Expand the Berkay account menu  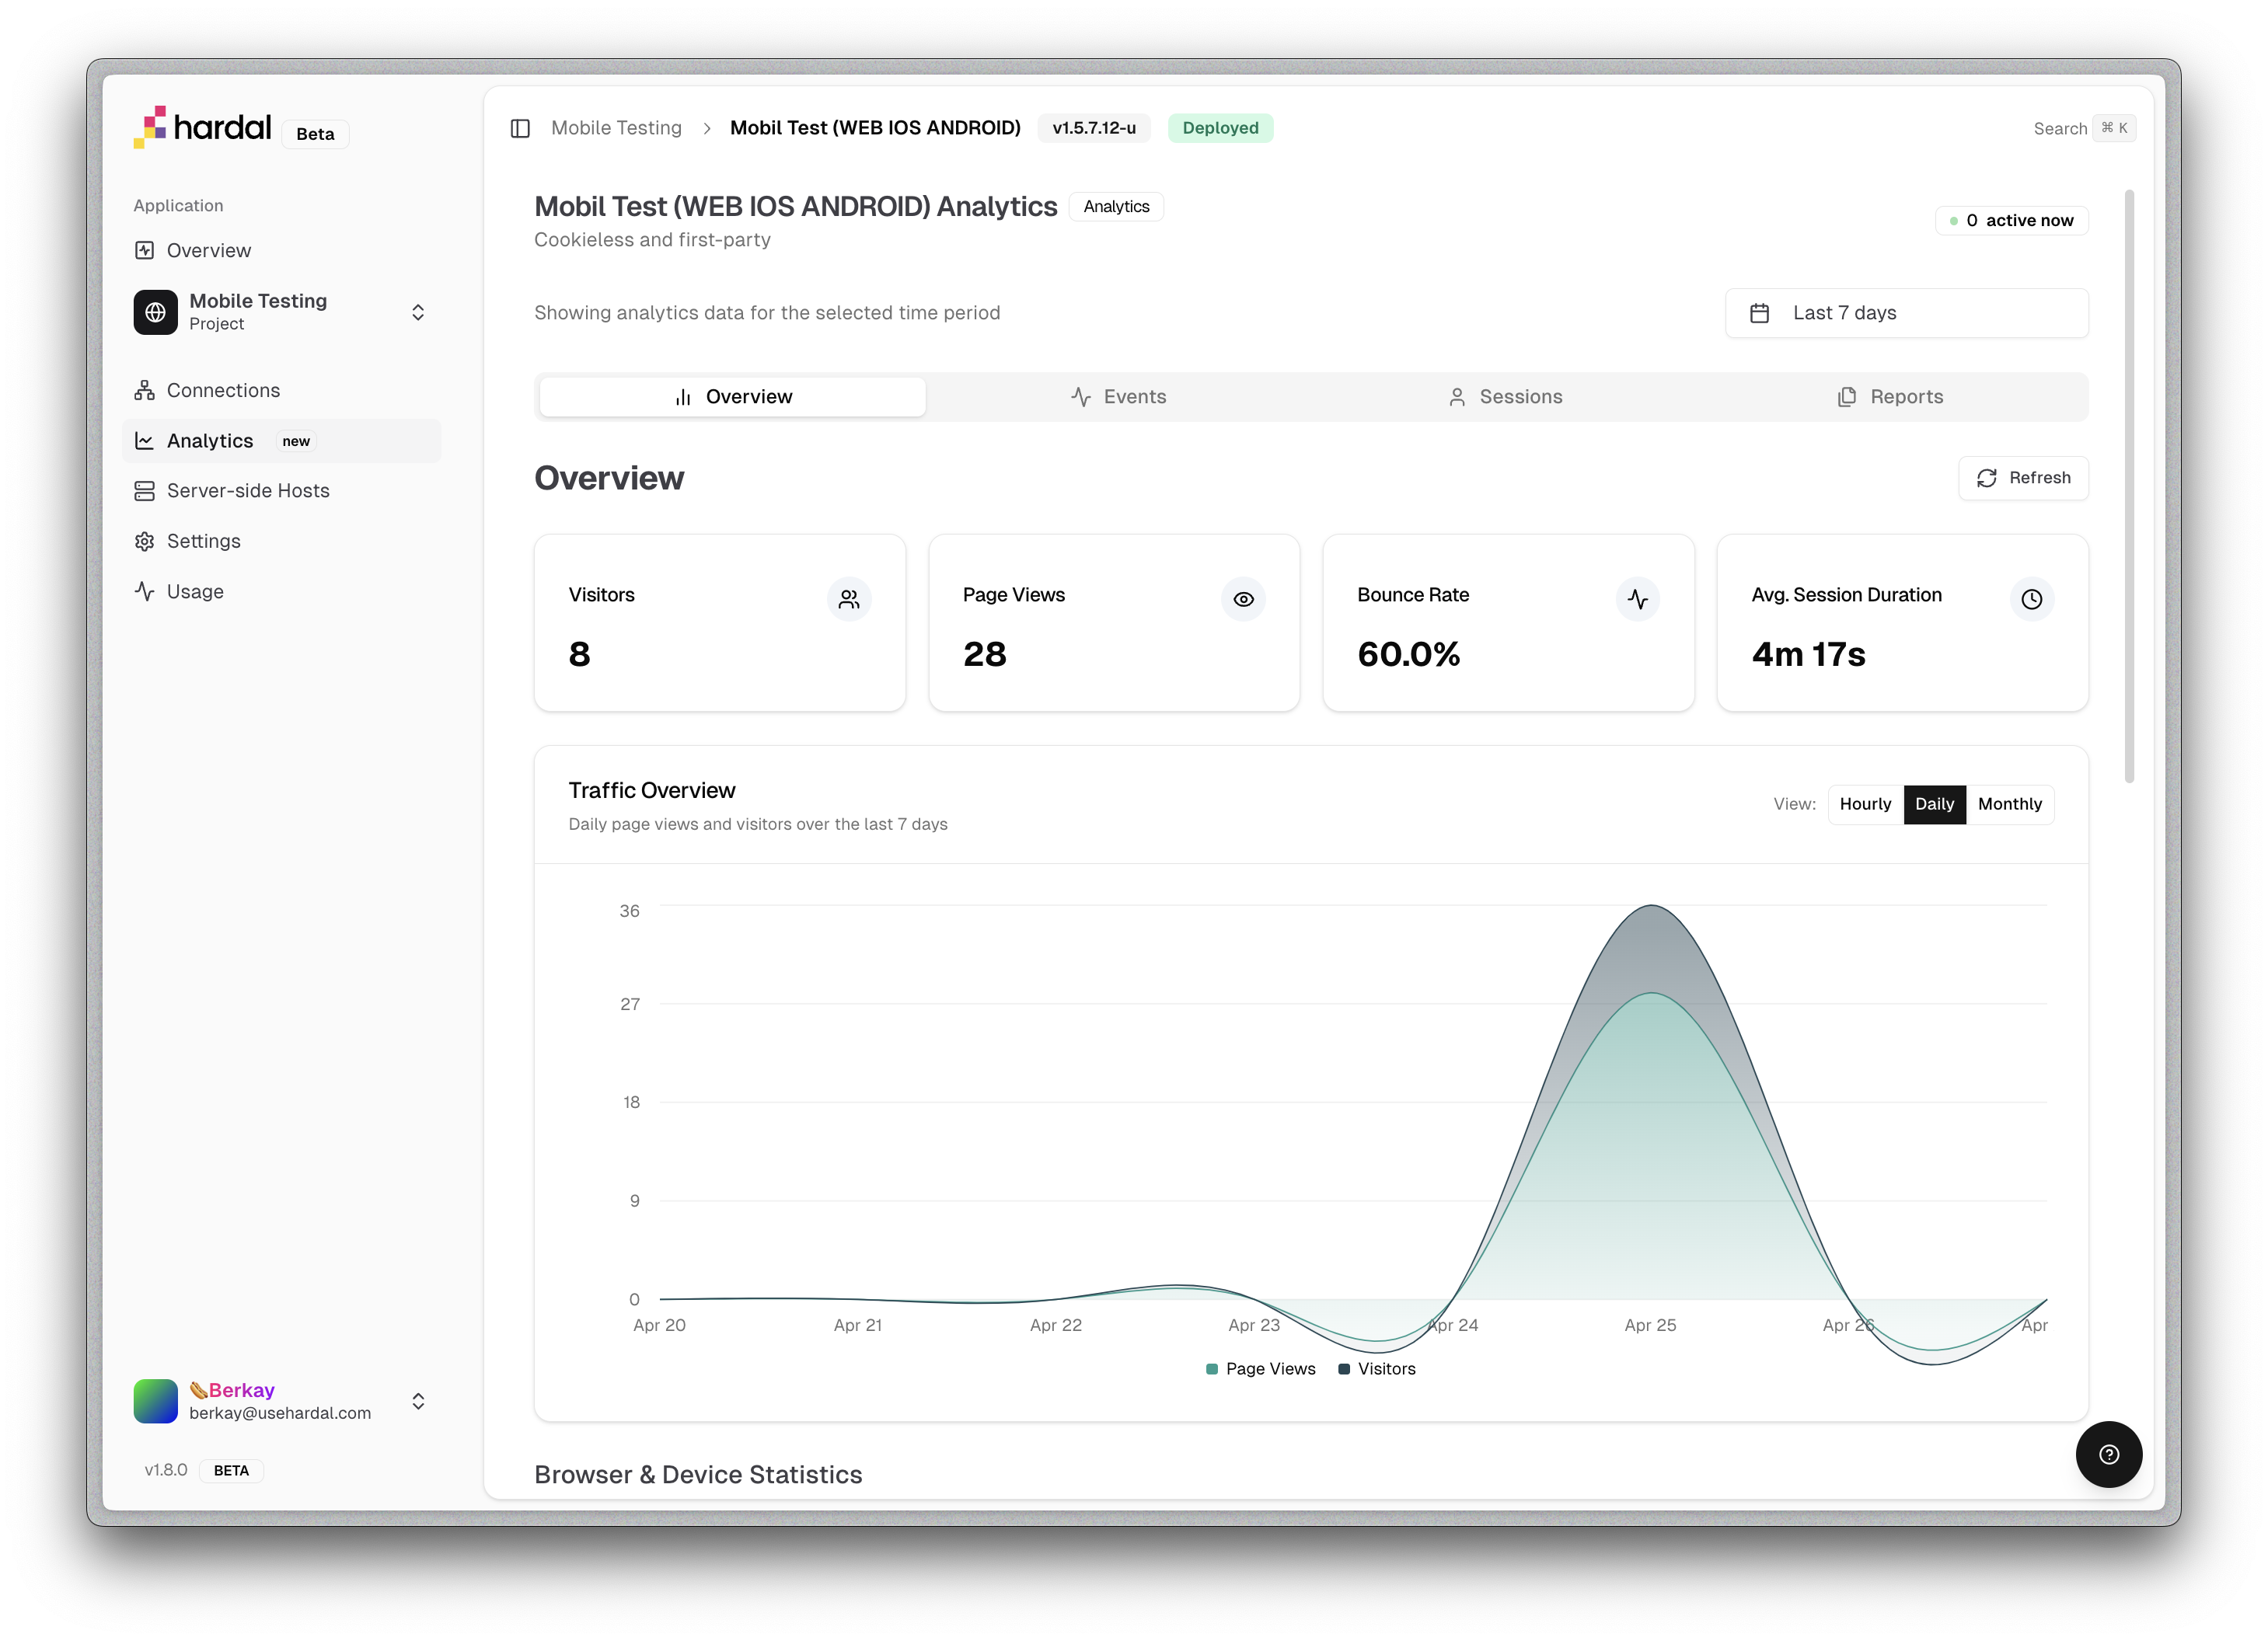tap(418, 1401)
